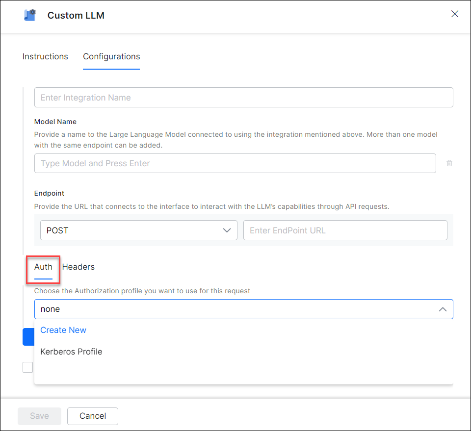The width and height of the screenshot is (471, 431).
Task: Switch to the Instructions tab
Action: 45,56
